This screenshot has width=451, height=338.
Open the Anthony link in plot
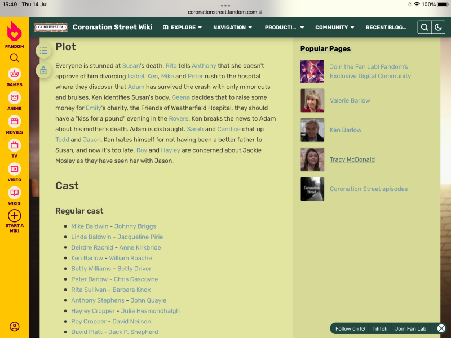click(x=204, y=65)
